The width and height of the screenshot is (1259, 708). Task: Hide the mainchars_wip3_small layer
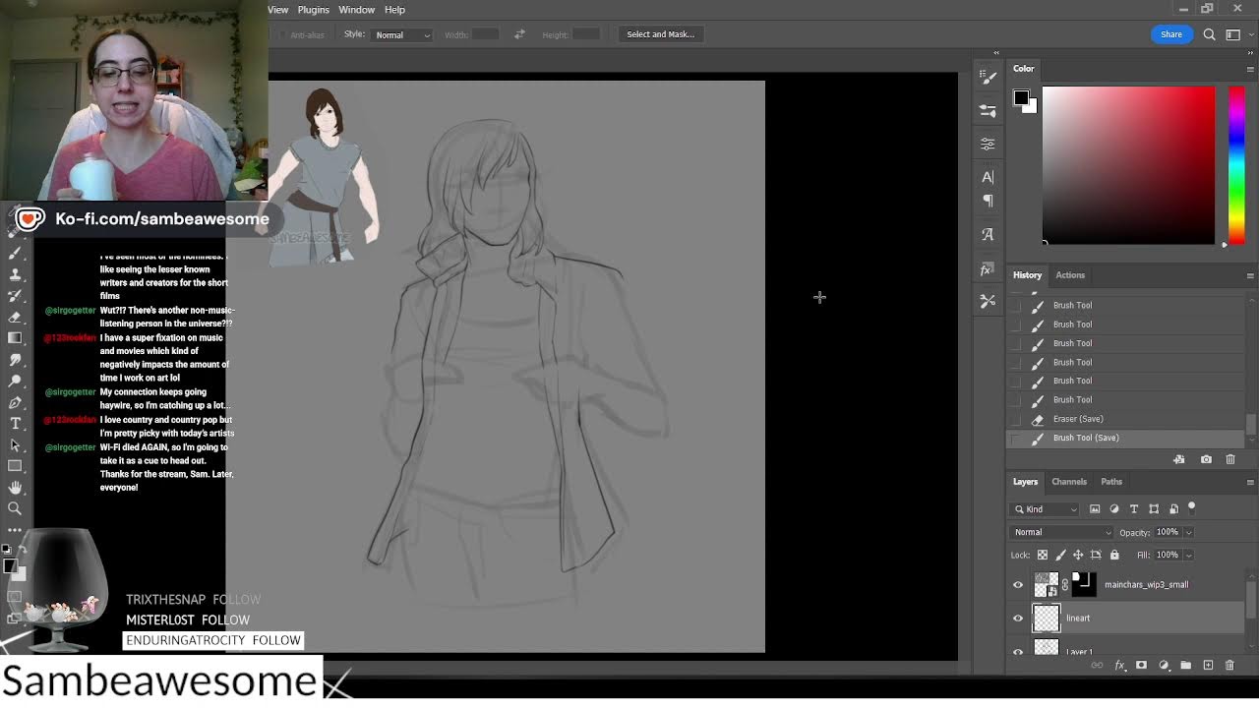click(x=1018, y=585)
